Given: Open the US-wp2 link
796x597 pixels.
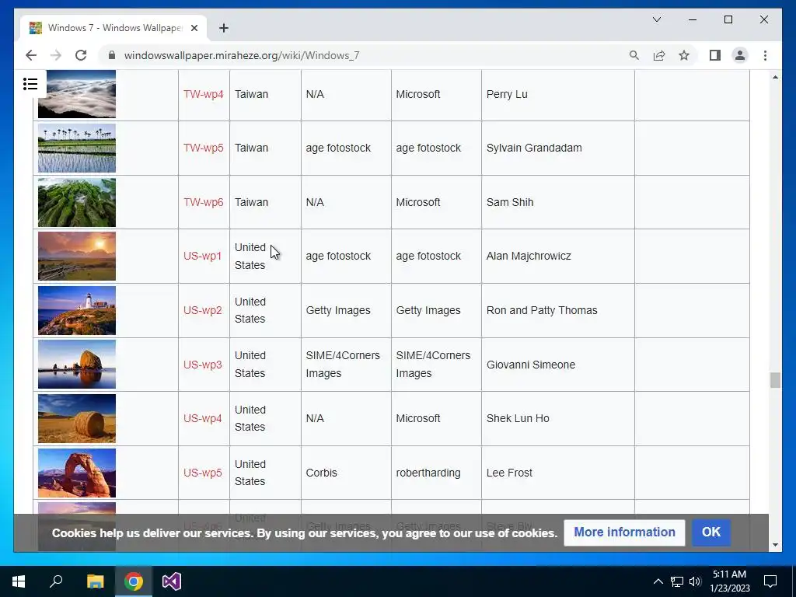Looking at the screenshot, I should (203, 310).
